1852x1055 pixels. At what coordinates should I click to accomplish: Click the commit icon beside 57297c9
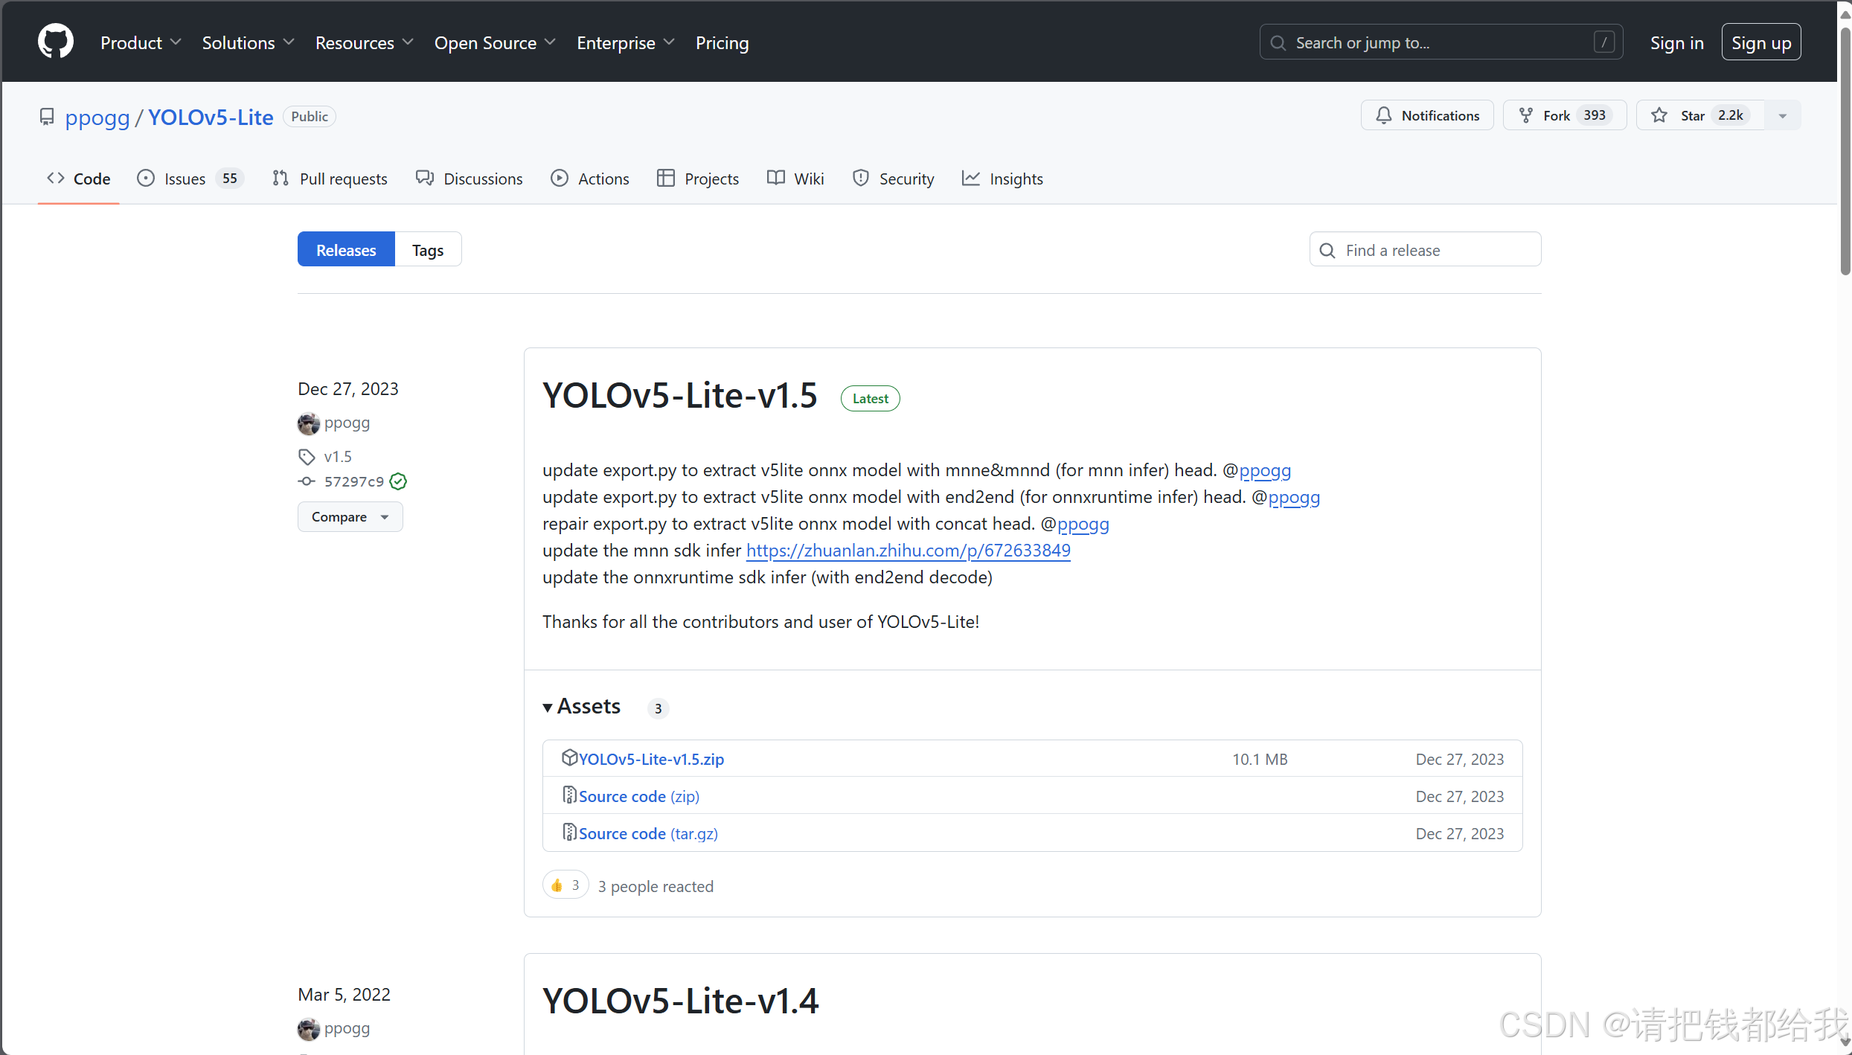[307, 481]
